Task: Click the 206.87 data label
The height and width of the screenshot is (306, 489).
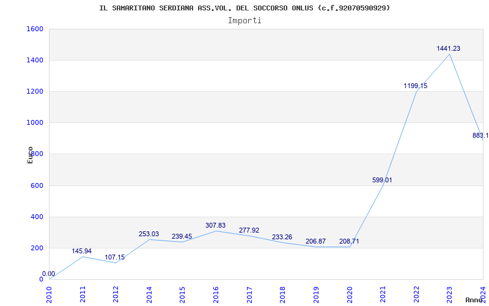Action: [x=315, y=241]
